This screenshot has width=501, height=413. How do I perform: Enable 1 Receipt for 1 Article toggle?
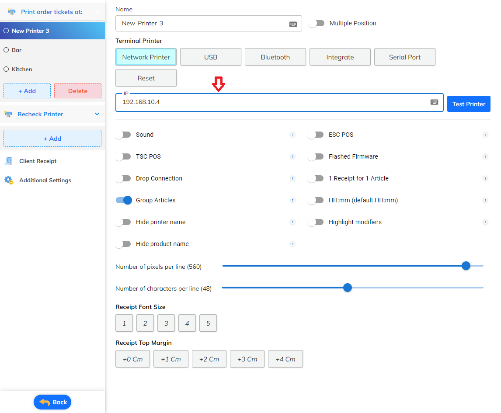(x=316, y=178)
